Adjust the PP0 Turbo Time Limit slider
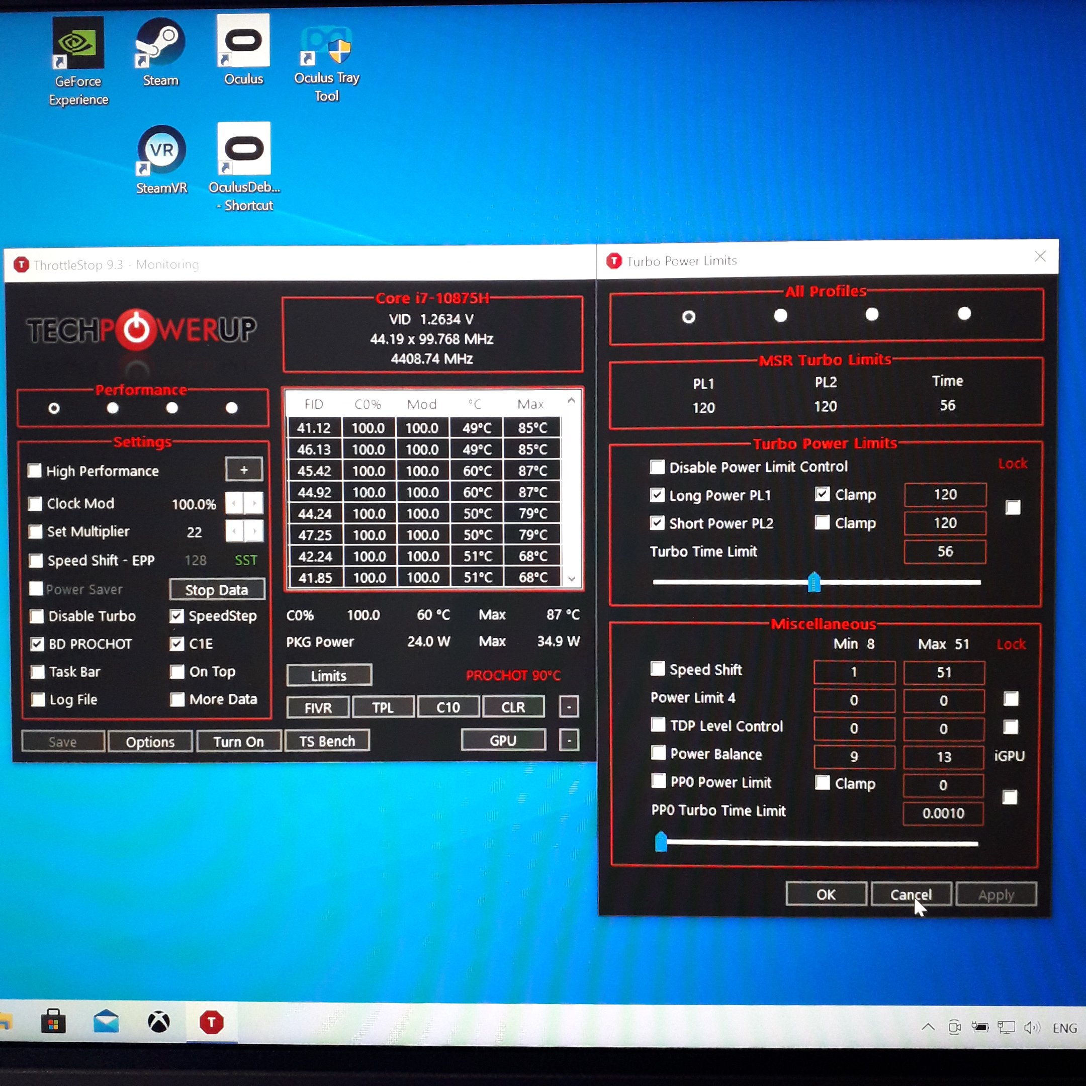 coord(661,842)
